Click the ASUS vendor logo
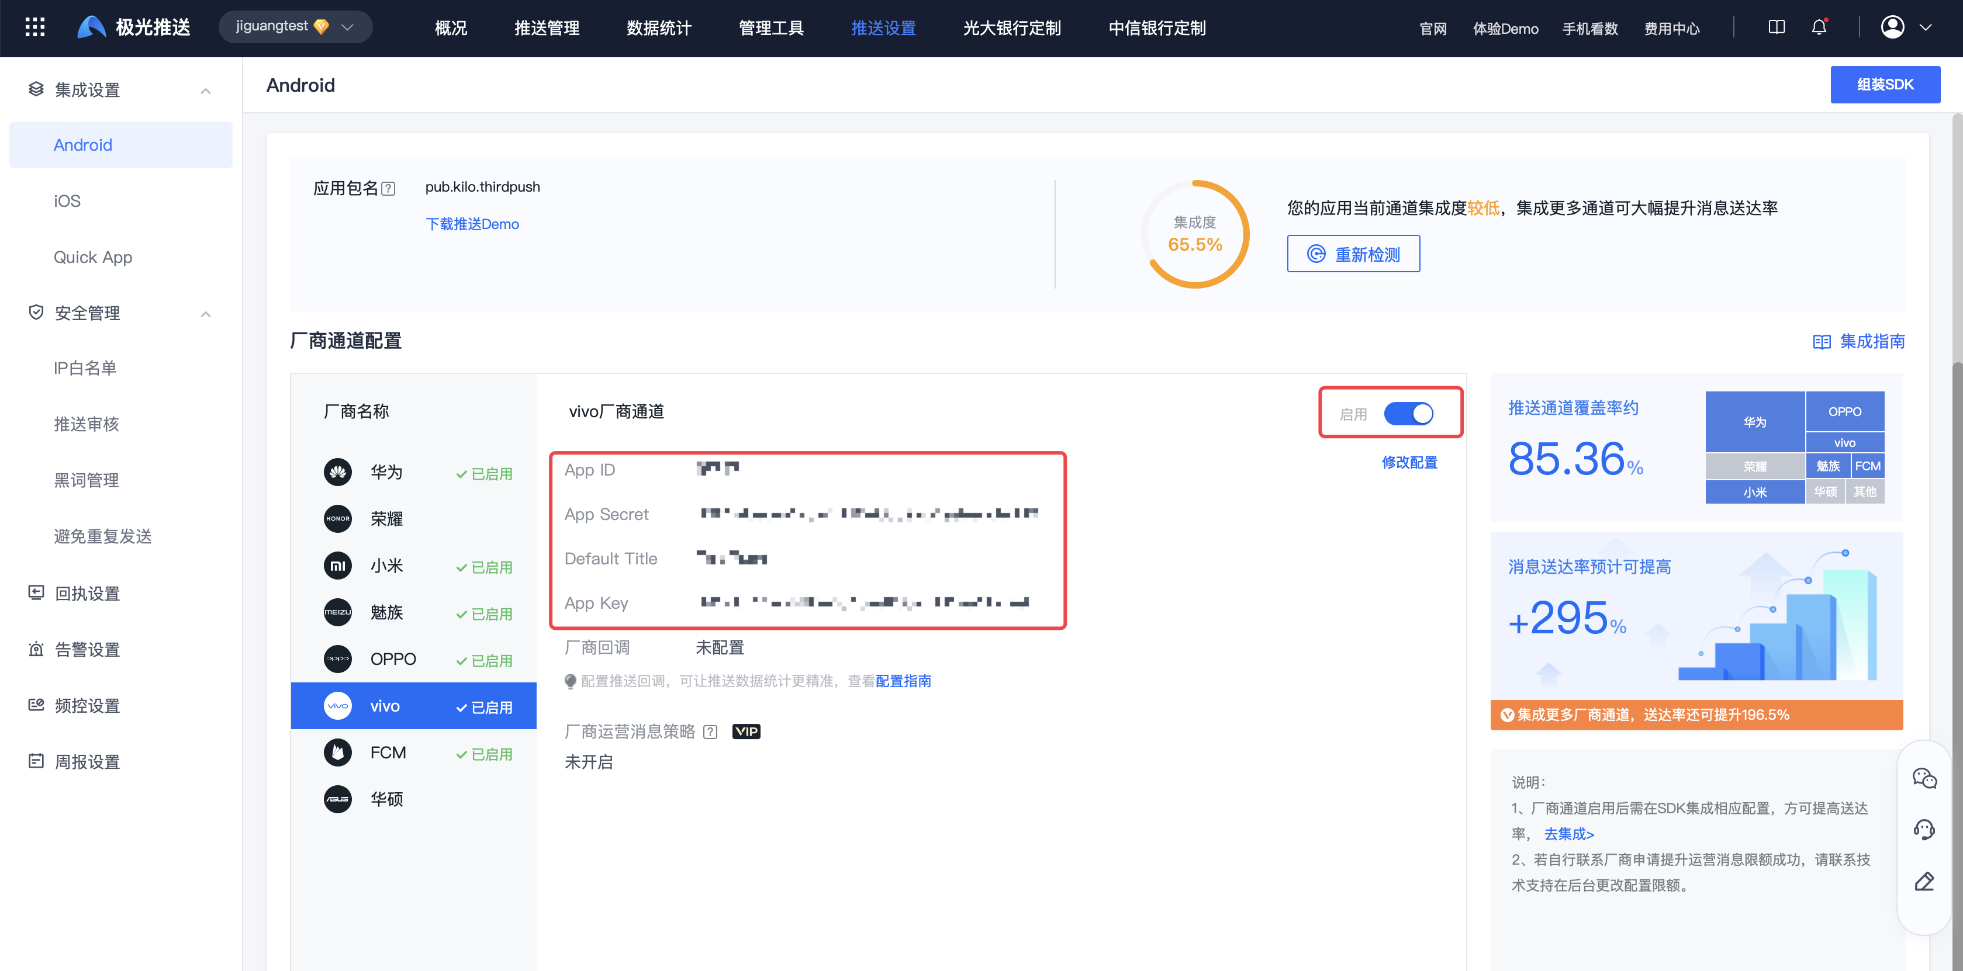Screen dimensions: 1963x971 (337, 799)
